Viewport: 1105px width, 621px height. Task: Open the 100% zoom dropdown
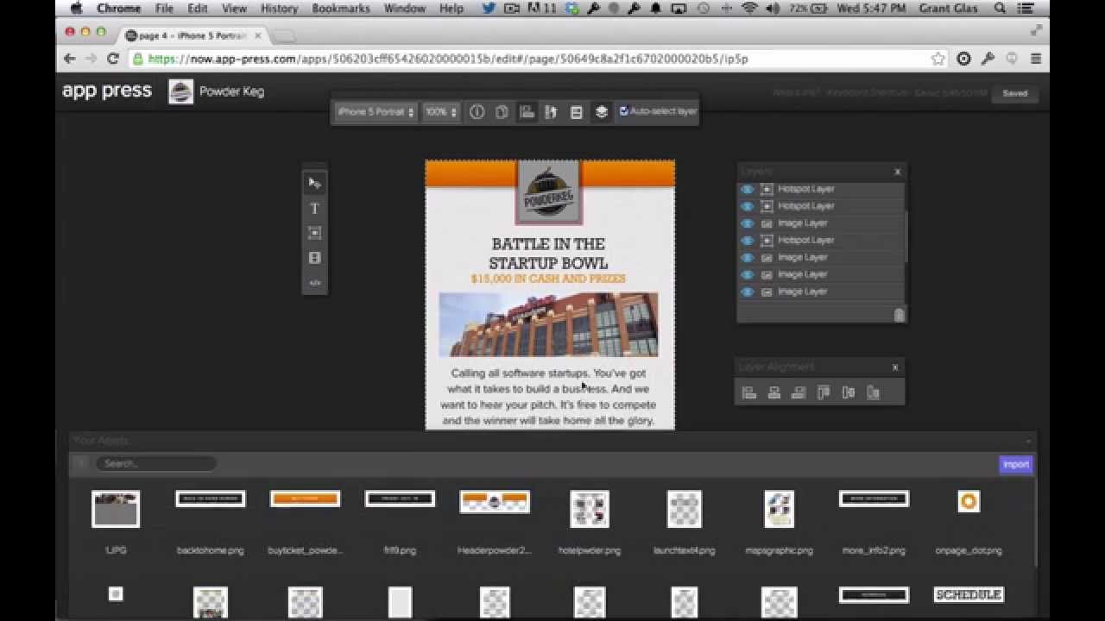point(440,112)
